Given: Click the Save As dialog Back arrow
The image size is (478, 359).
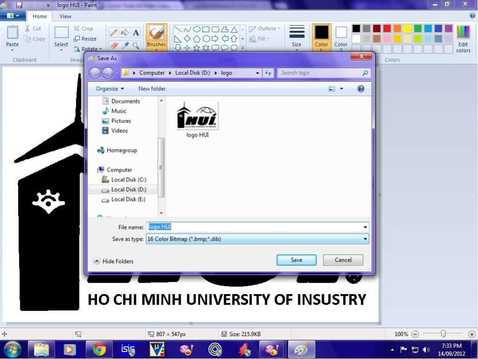Looking at the screenshot, I should [95, 73].
